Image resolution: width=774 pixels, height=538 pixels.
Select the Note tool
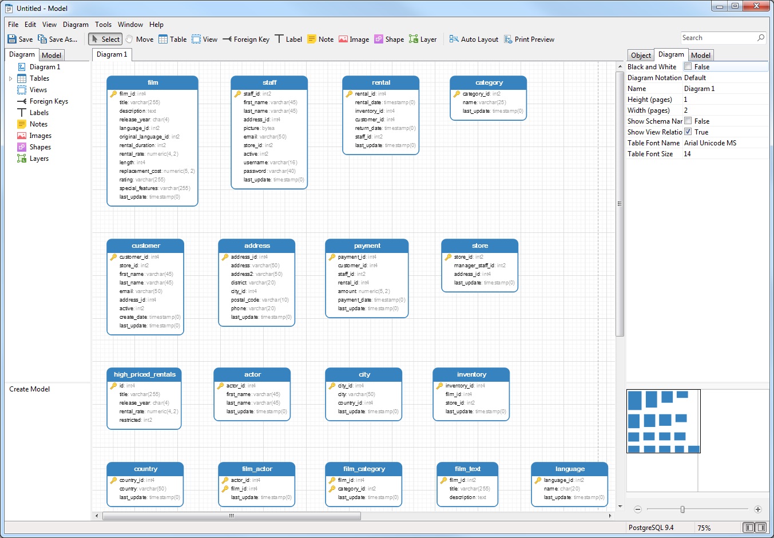[320, 39]
